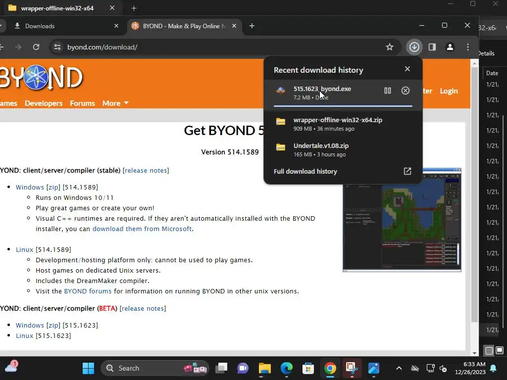Viewport: 507px width, 380px height.
Task: Download stable Windows zip link
Action: [x=53, y=187]
